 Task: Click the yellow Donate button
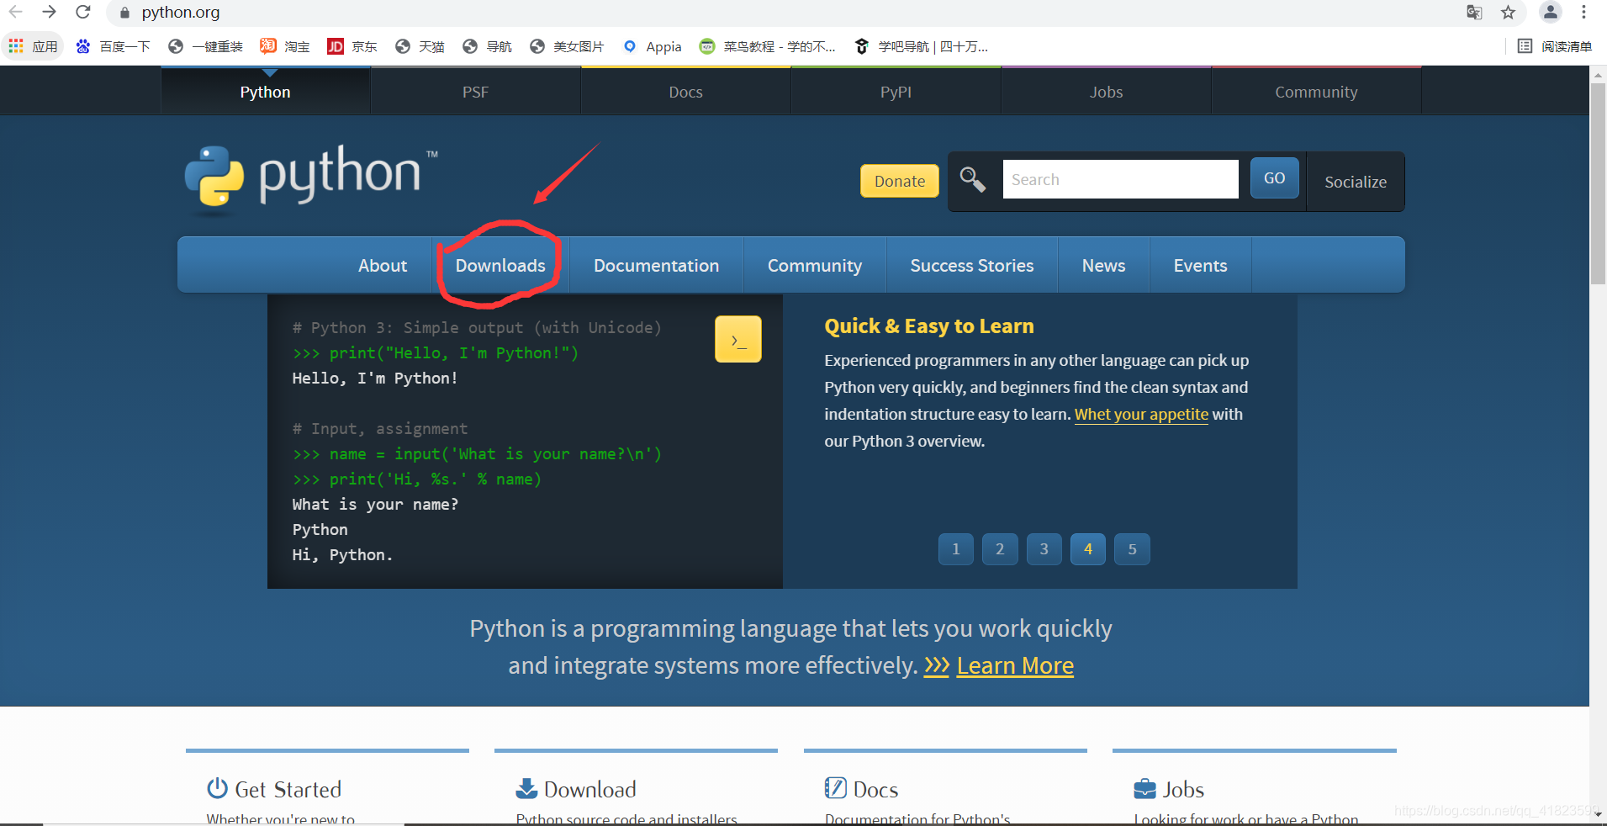(x=899, y=181)
